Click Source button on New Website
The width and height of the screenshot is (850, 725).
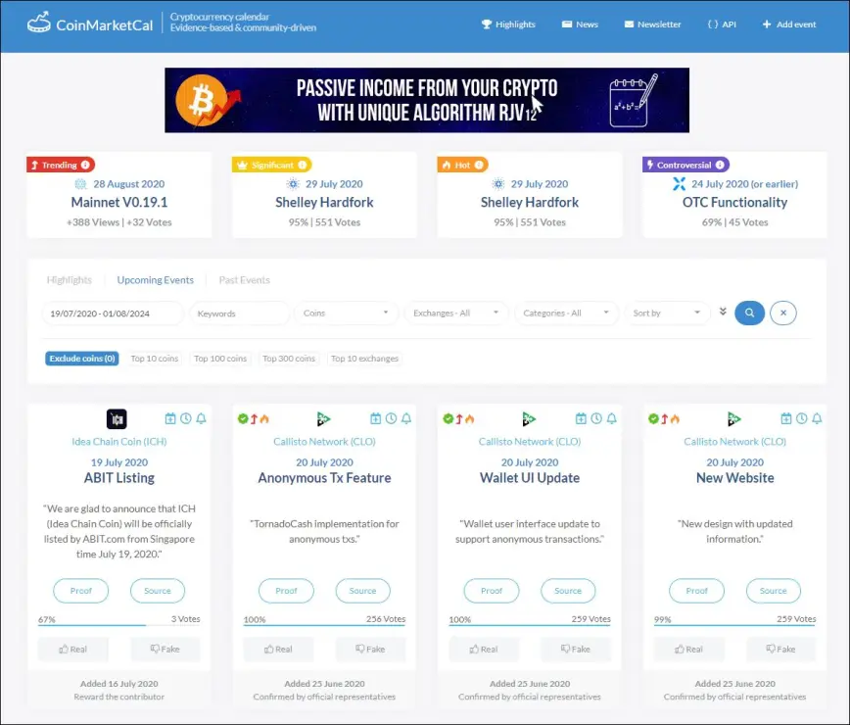(x=773, y=591)
